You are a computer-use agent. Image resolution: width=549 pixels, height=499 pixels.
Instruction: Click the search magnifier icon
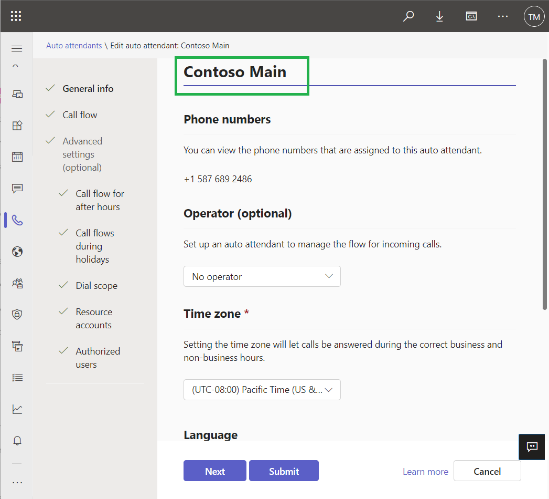pyautogui.click(x=408, y=16)
